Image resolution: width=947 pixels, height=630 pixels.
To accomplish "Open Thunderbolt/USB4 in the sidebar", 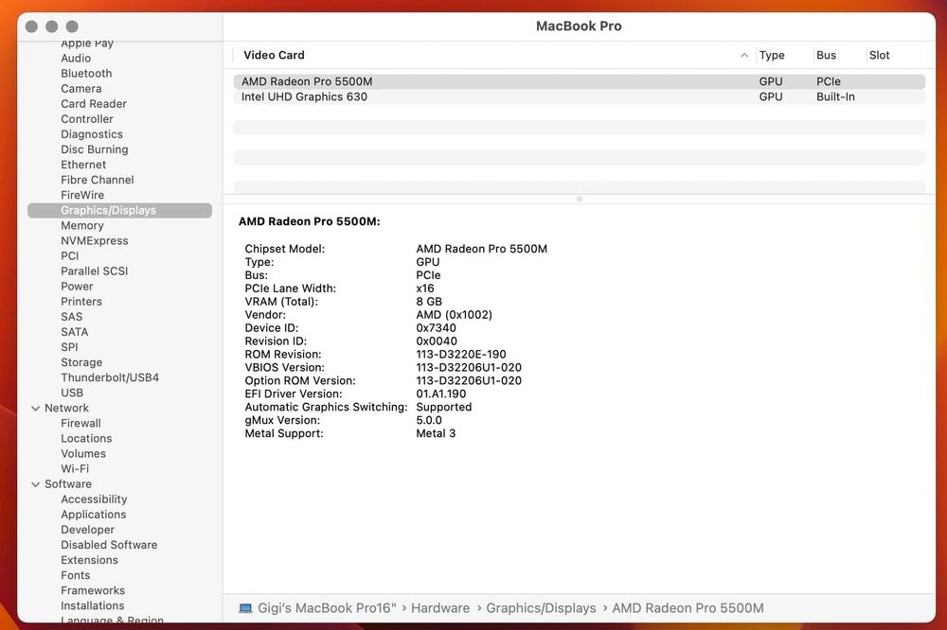I will coord(110,377).
